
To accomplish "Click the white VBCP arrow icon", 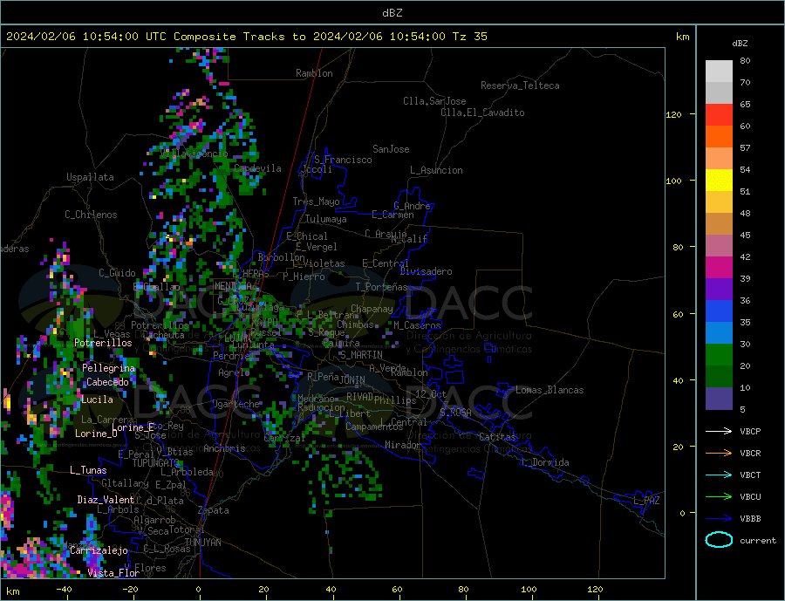I will (x=719, y=431).
